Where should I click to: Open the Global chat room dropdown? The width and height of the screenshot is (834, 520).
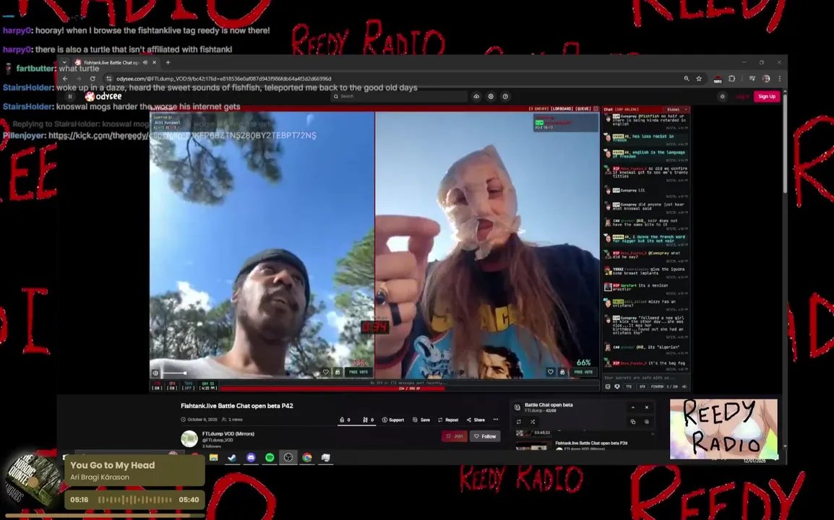coord(676,110)
